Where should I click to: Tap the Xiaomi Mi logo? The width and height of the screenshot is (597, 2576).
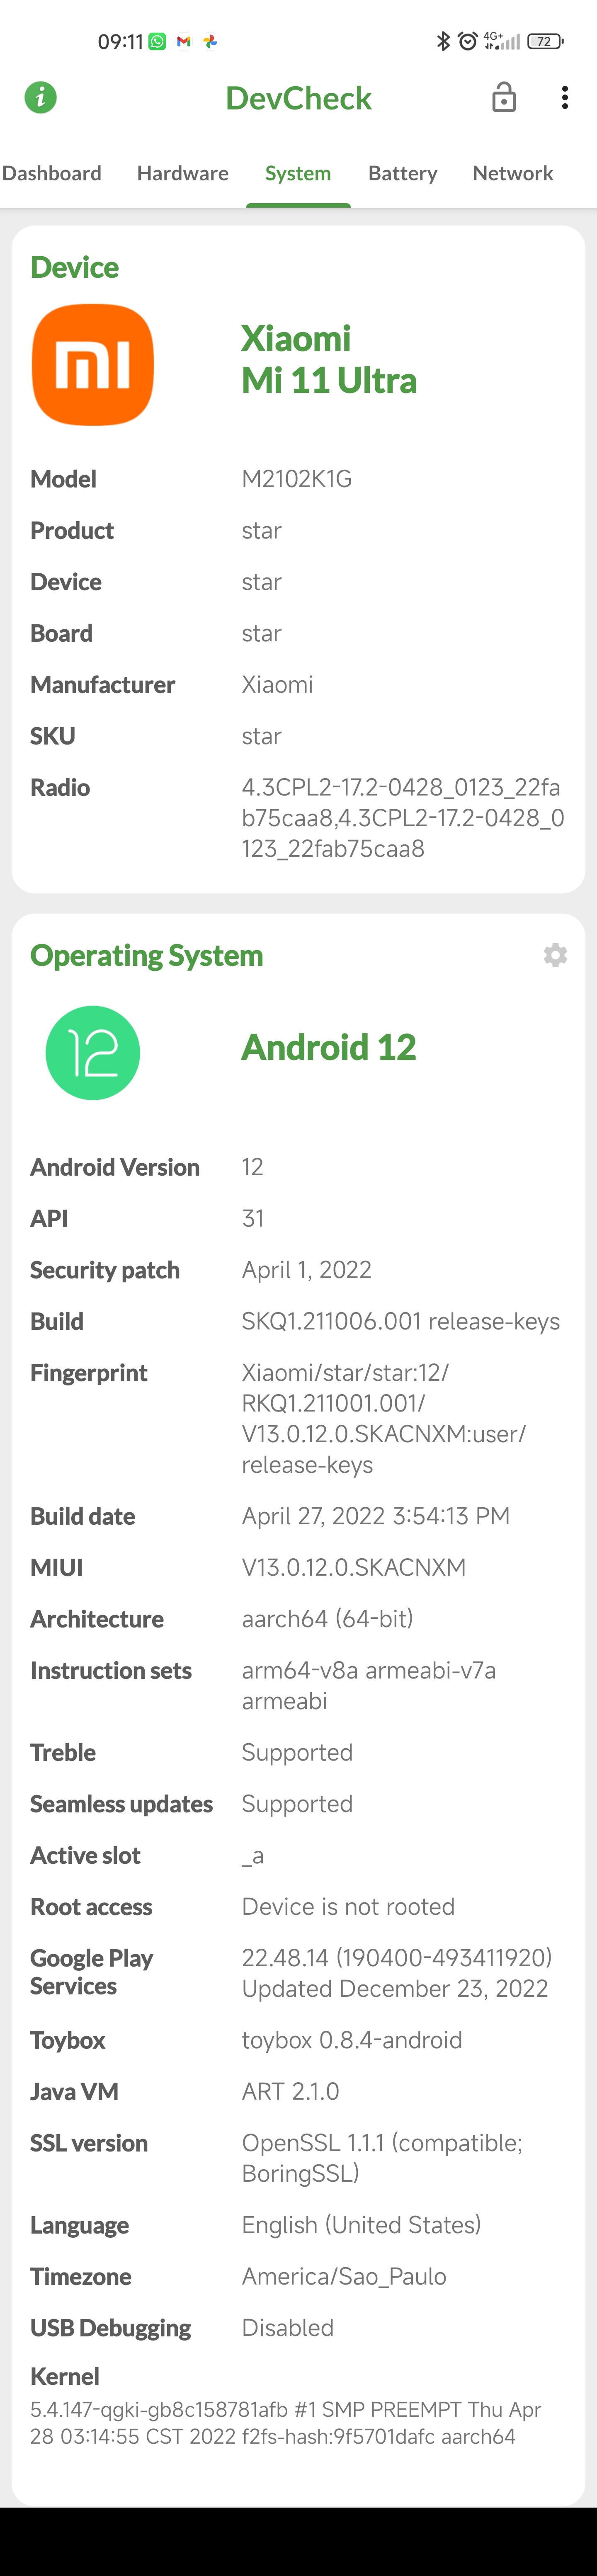point(92,365)
